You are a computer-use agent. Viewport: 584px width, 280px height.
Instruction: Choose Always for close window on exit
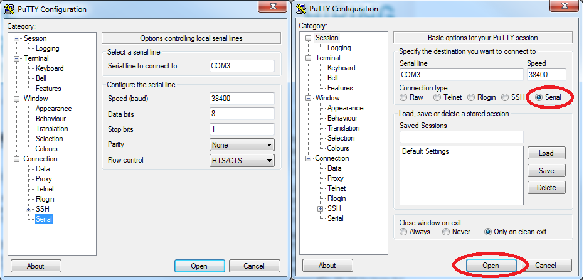403,232
